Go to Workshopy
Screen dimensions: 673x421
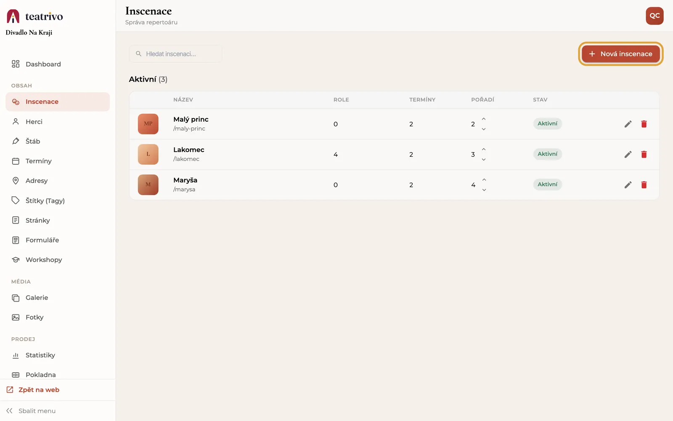click(x=58, y=260)
